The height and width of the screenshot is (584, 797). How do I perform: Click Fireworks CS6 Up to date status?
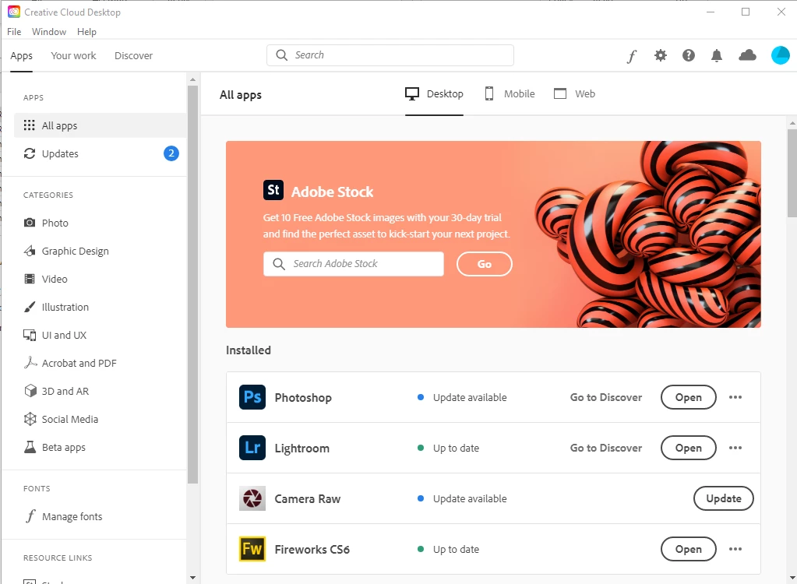(x=448, y=549)
